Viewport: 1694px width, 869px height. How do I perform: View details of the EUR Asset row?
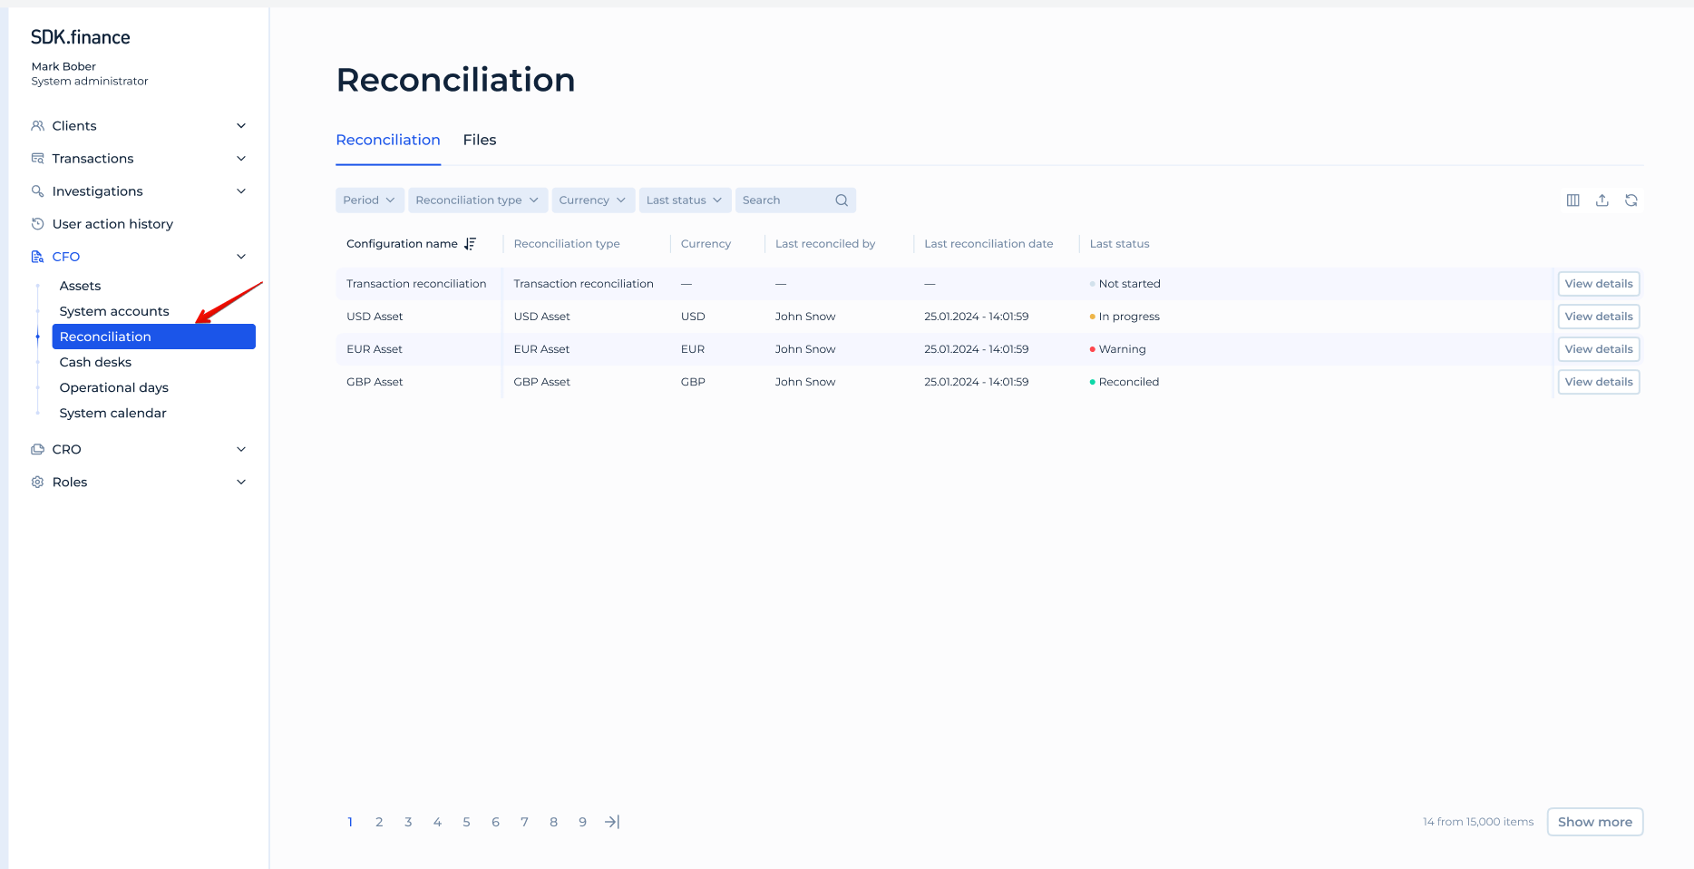1598,348
